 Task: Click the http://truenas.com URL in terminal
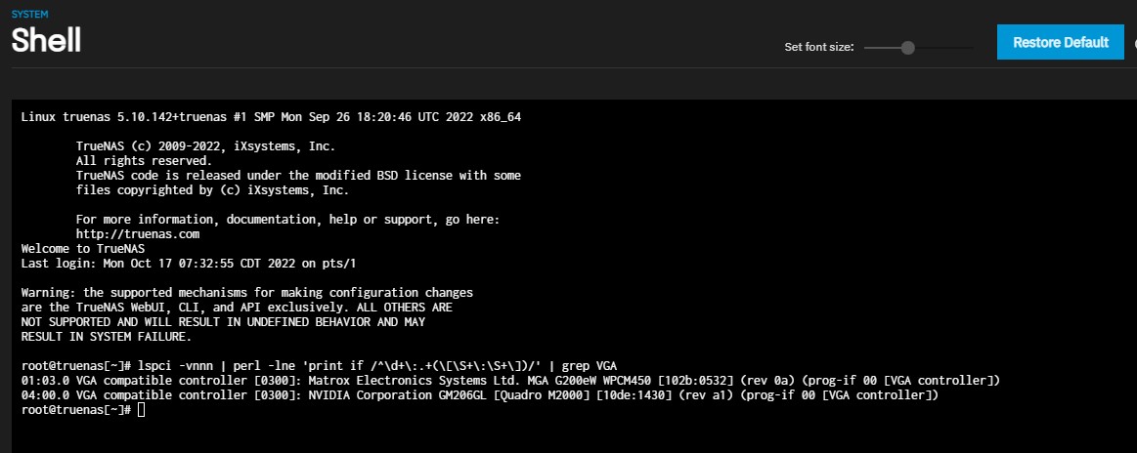[x=138, y=234]
